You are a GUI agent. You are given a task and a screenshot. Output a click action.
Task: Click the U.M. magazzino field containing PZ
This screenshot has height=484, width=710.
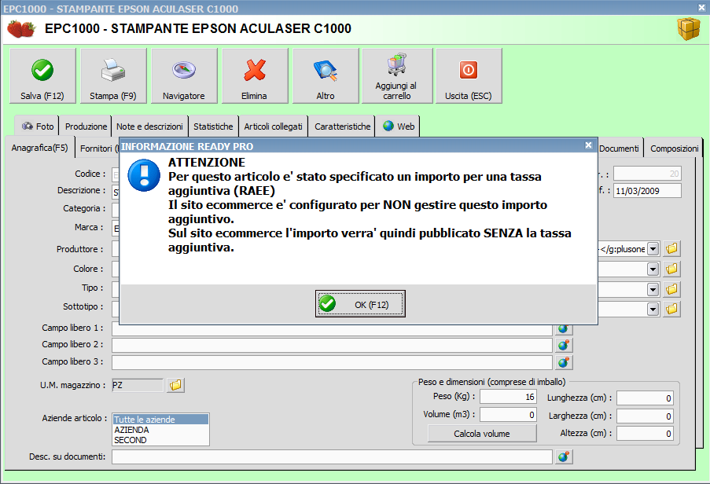[x=137, y=385]
